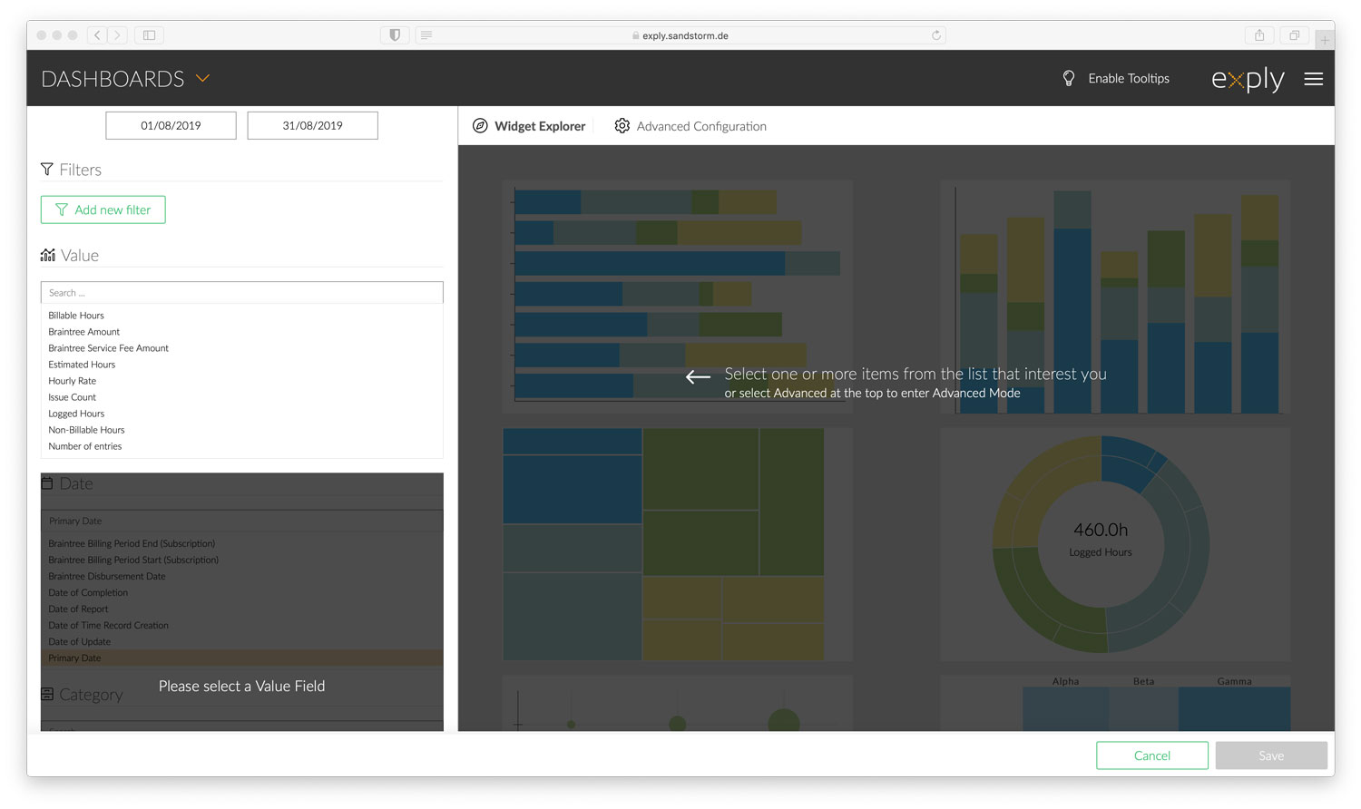The height and width of the screenshot is (809, 1361).
Task: Select the horizontal stacked bar chart thumbnail
Action: [677, 297]
